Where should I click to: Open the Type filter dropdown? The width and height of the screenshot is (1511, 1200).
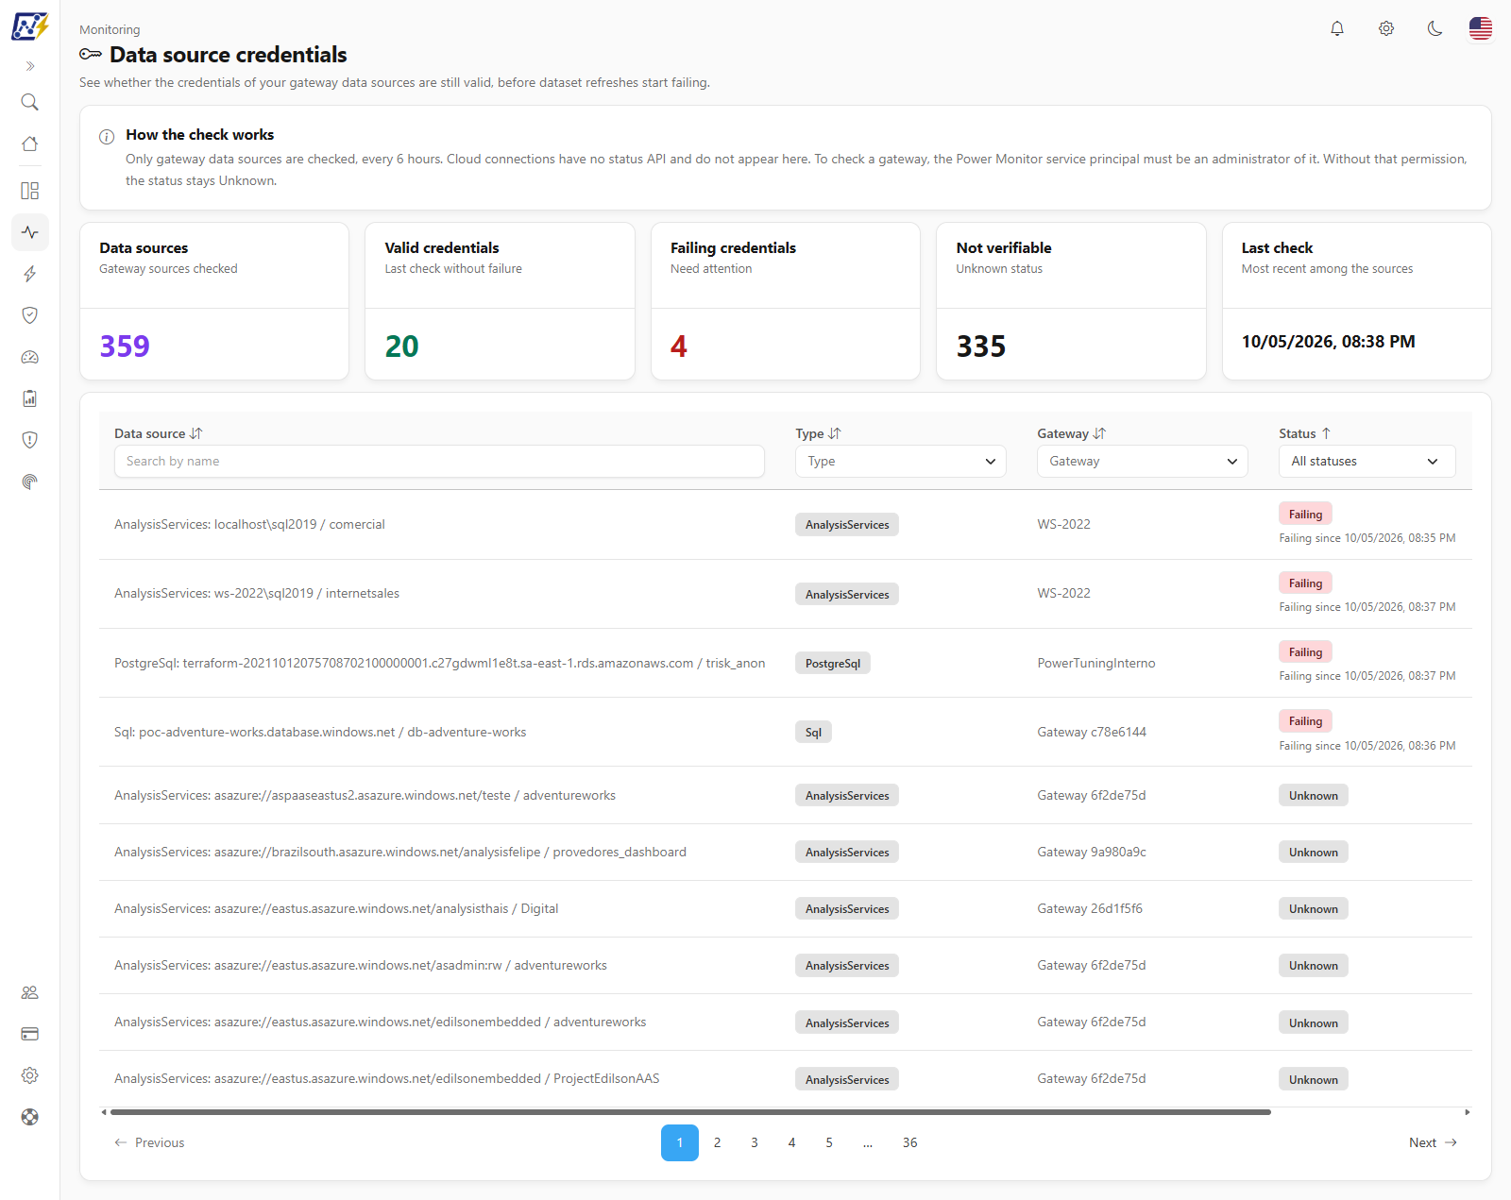point(901,461)
